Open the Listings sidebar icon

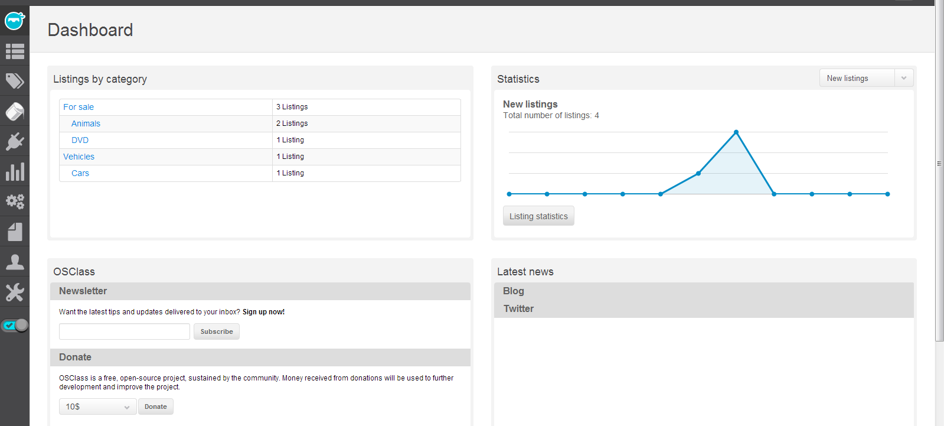(15, 51)
